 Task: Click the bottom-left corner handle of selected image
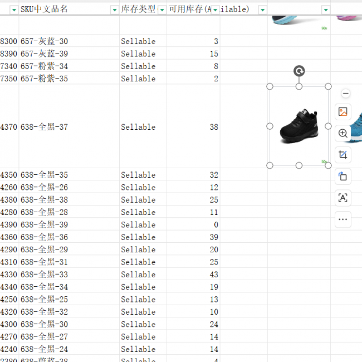[270, 165]
